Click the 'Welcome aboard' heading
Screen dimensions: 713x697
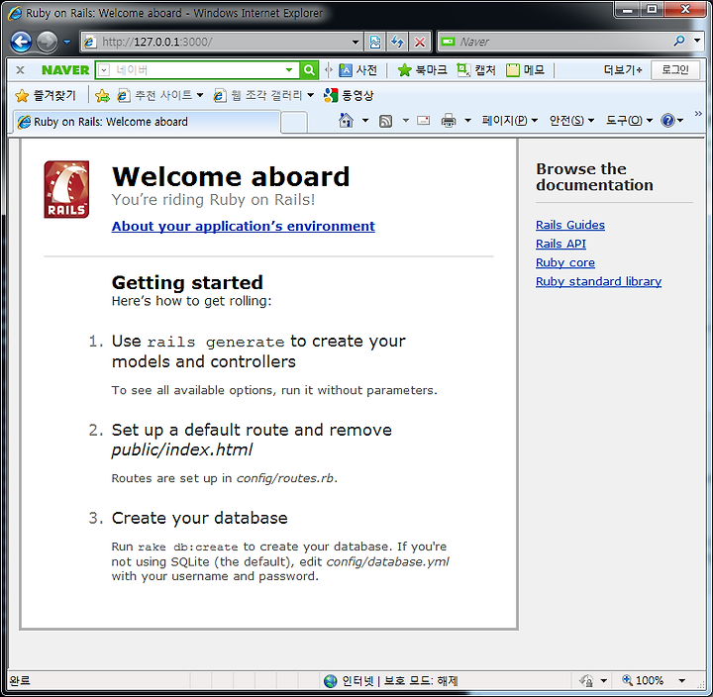231,176
